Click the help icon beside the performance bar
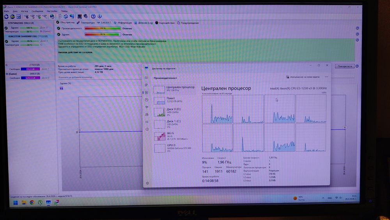 (x=357, y=28)
